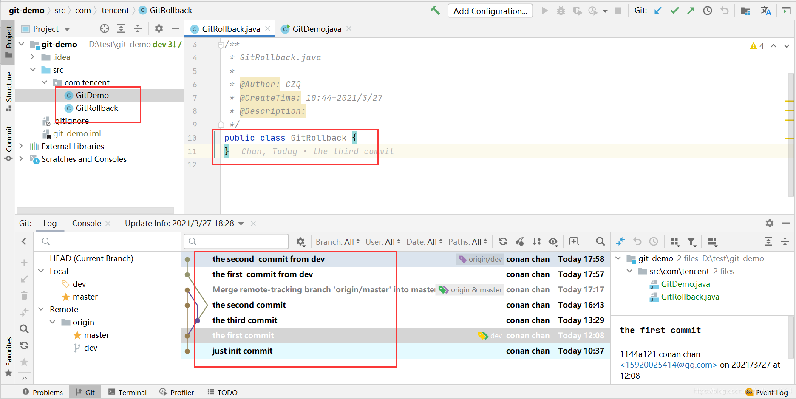Screen dimensions: 796x399
Task: Click the Project tree horizontal scrollbar
Action: pyautogui.click(x=95, y=210)
